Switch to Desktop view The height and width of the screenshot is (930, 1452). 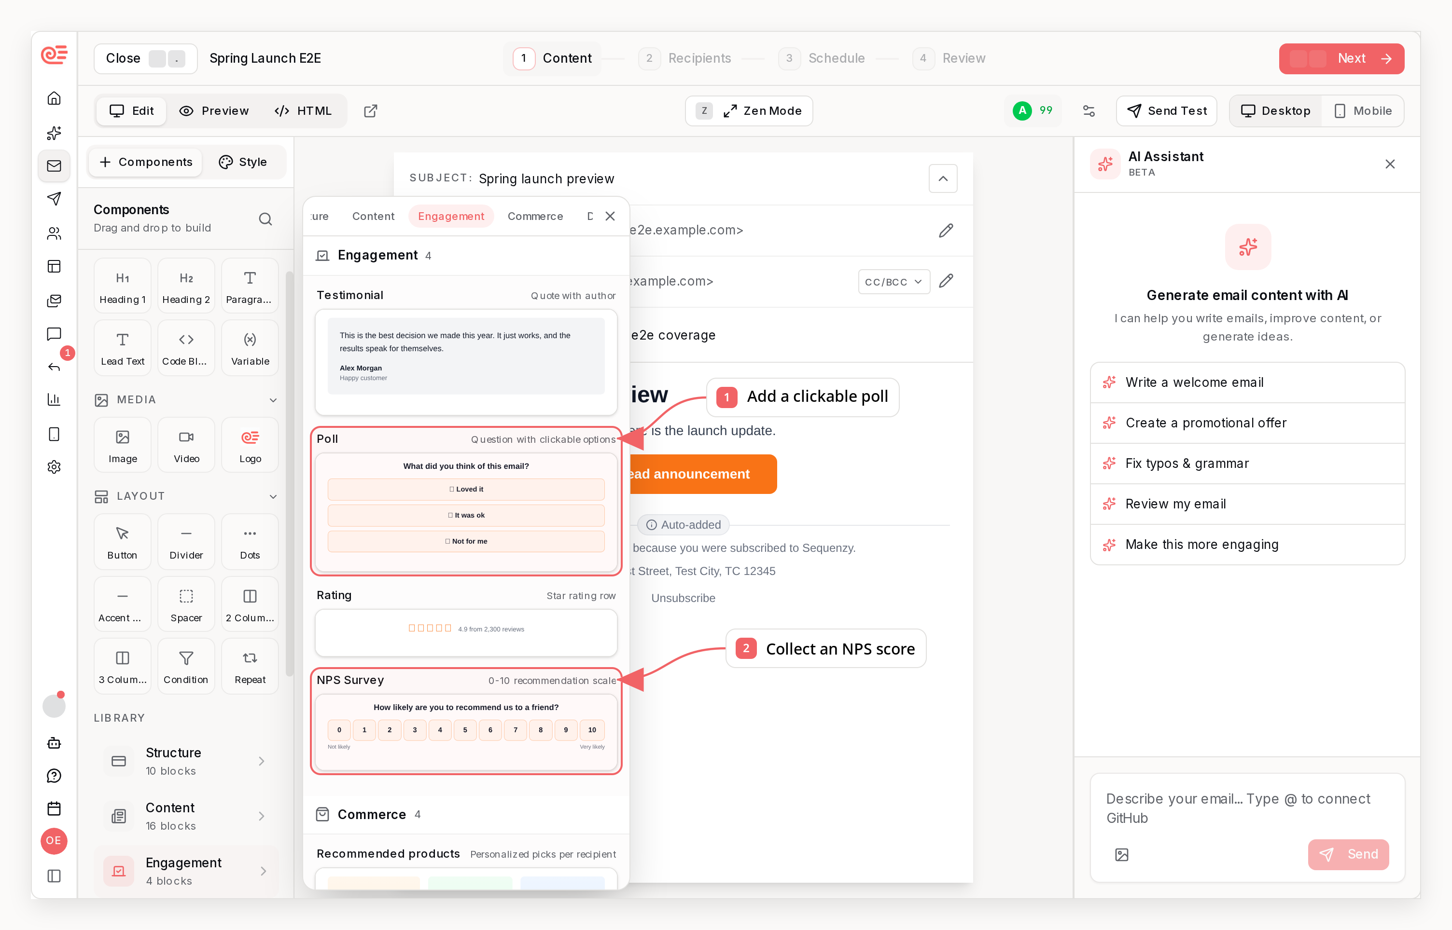point(1275,111)
